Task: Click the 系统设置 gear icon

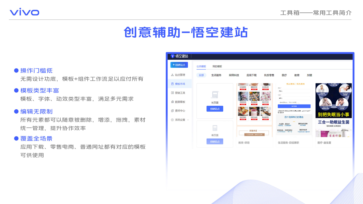Action: pos(172,120)
